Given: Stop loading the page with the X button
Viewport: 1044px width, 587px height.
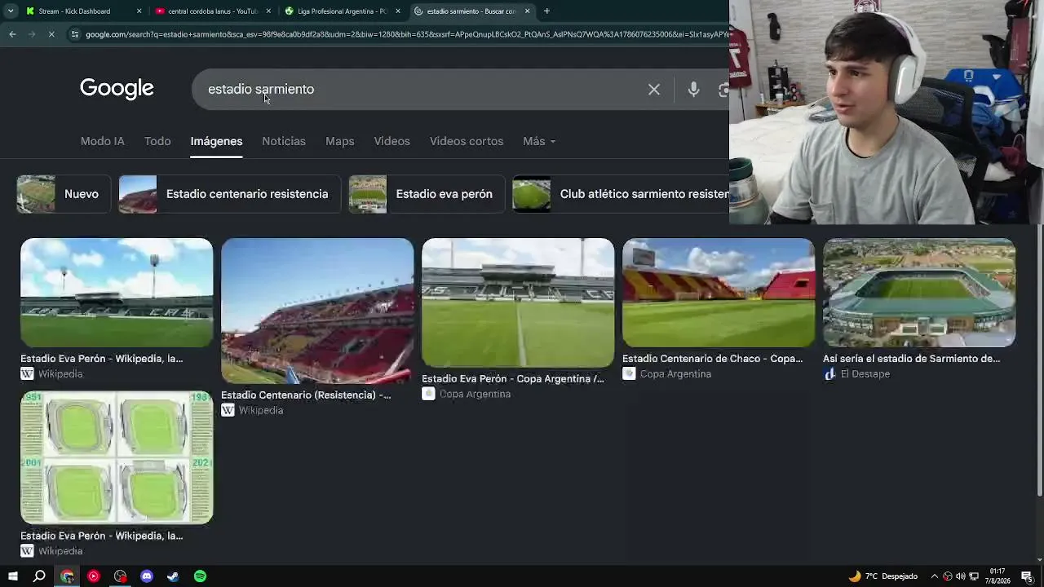Looking at the screenshot, I should [51, 34].
